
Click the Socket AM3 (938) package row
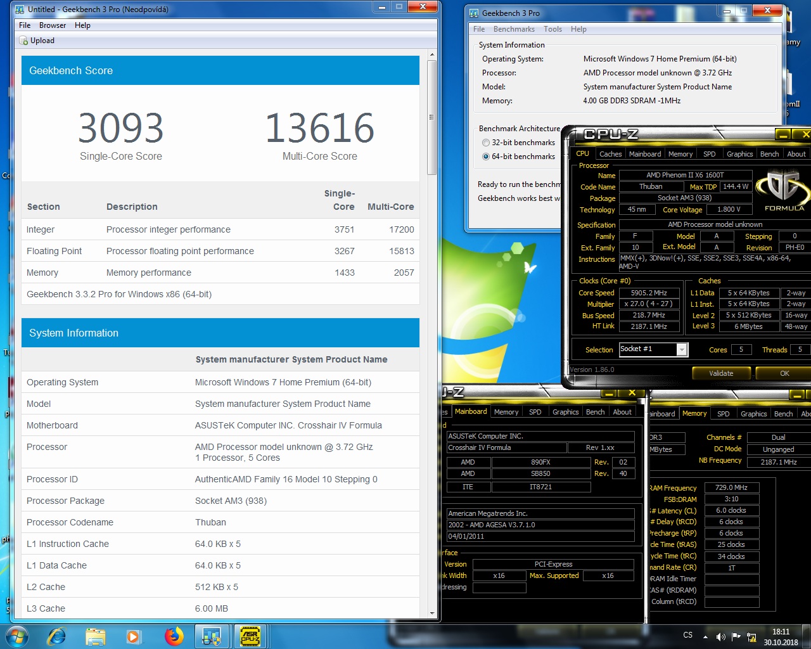(x=685, y=198)
